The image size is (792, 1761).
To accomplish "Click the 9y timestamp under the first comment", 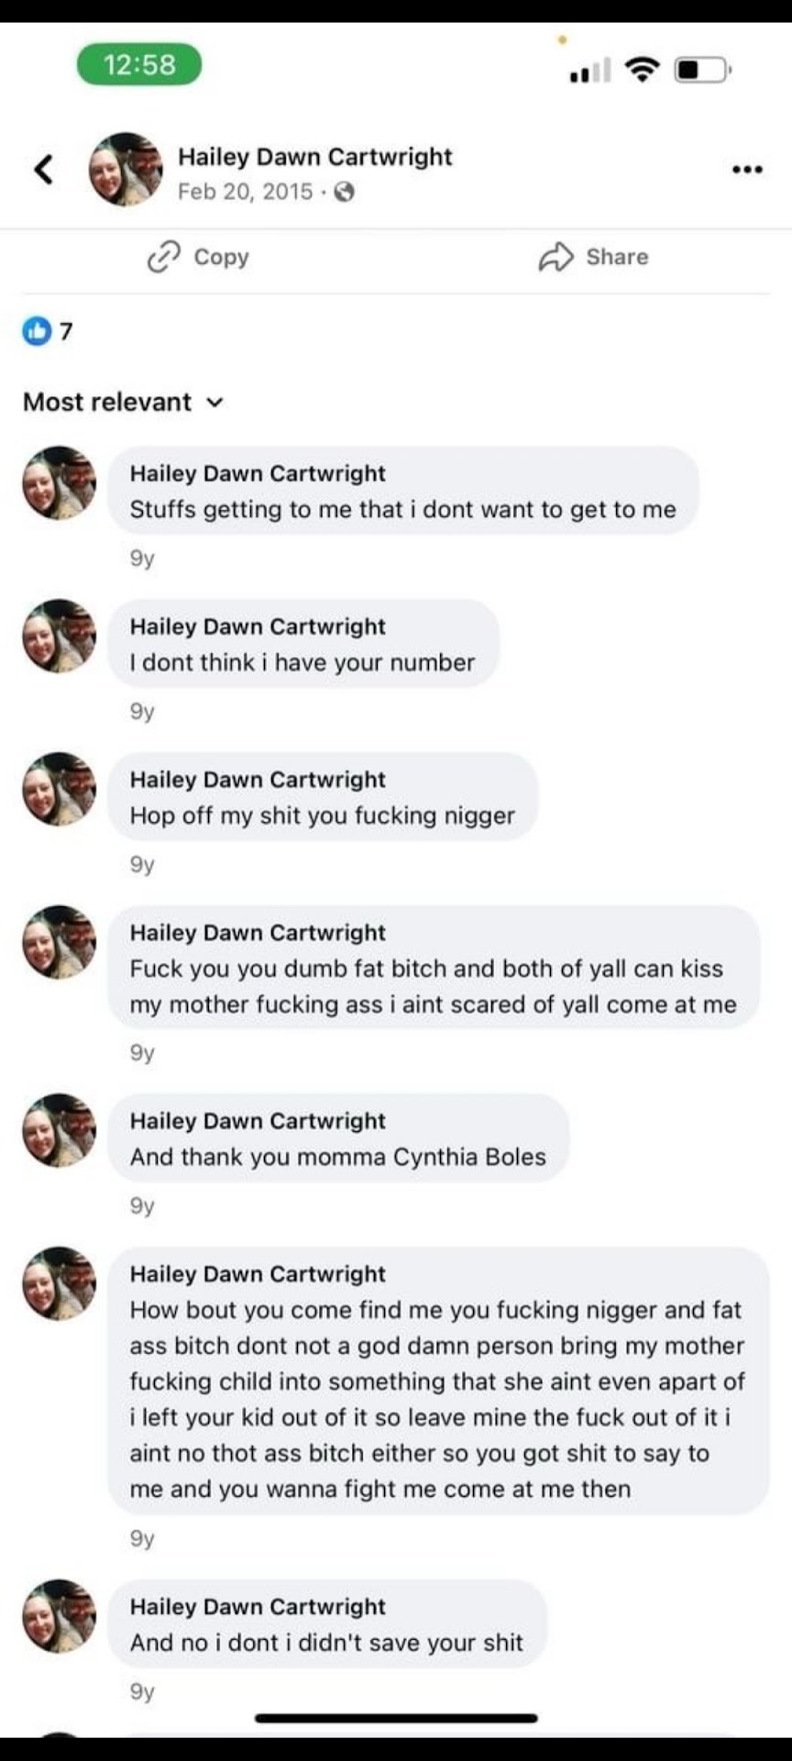I will [142, 559].
